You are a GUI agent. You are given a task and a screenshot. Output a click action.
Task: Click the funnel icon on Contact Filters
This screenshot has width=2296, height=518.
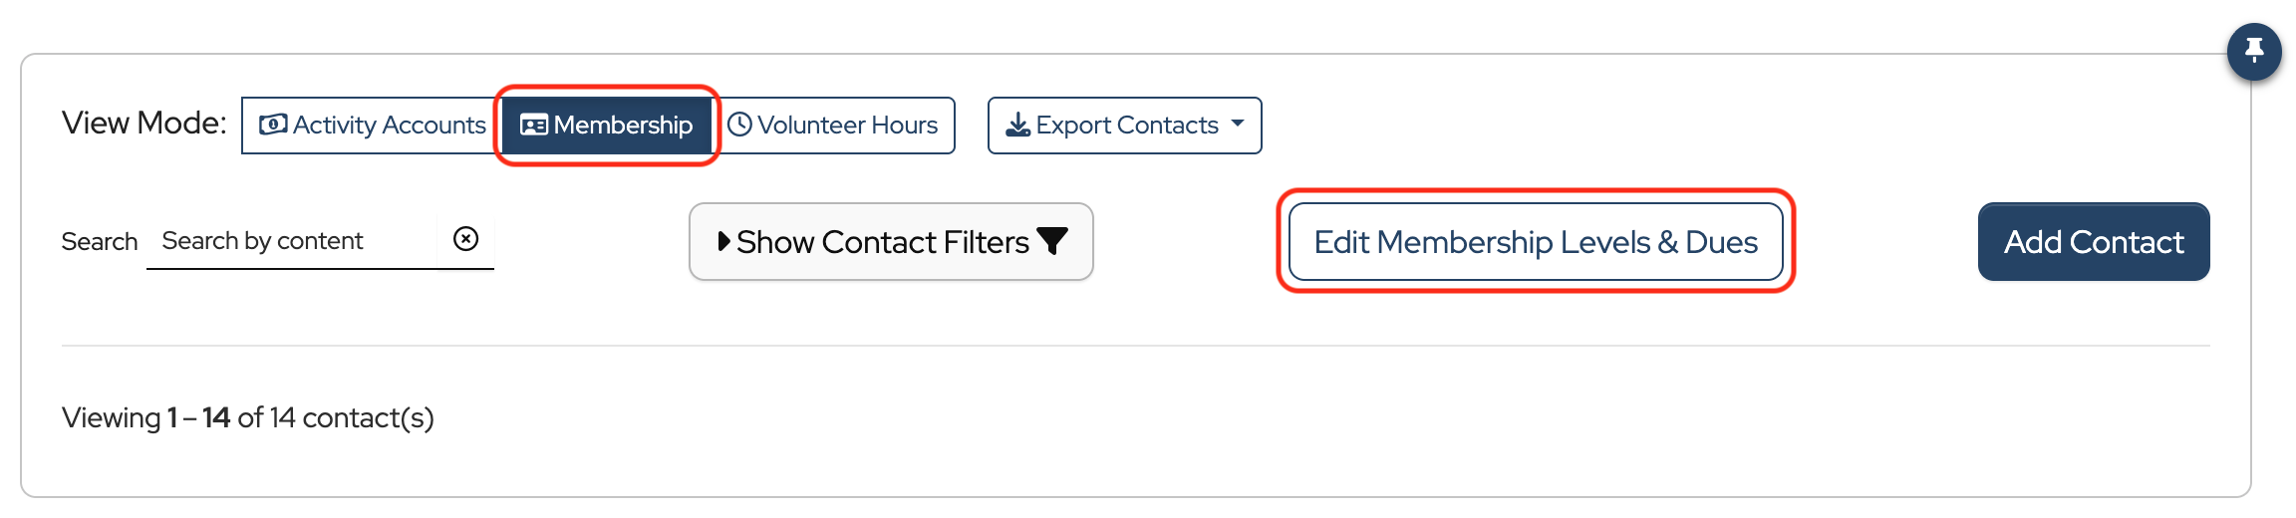pyautogui.click(x=1052, y=241)
